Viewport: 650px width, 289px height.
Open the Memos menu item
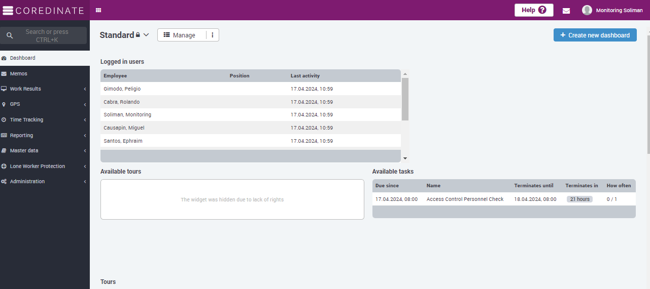pyautogui.click(x=45, y=74)
